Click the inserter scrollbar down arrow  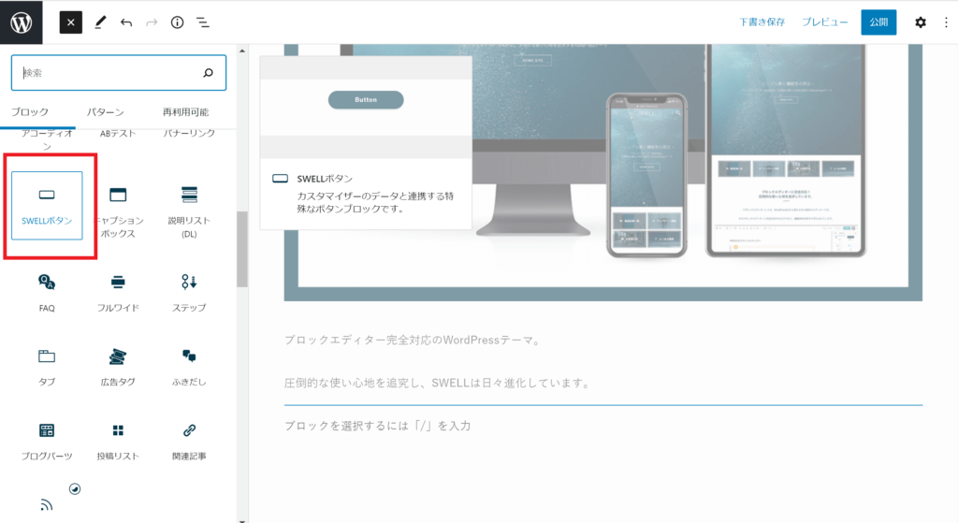pos(242,520)
